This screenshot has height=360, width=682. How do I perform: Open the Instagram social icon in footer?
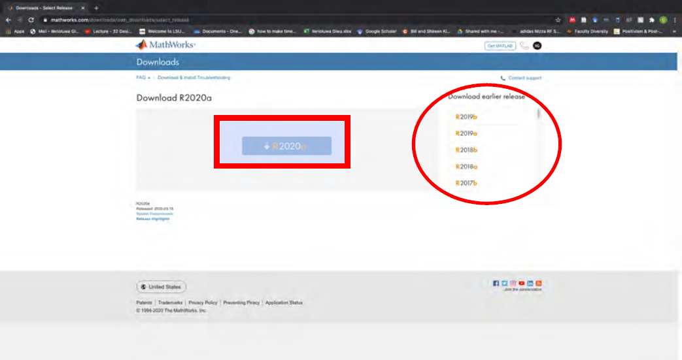coord(513,284)
